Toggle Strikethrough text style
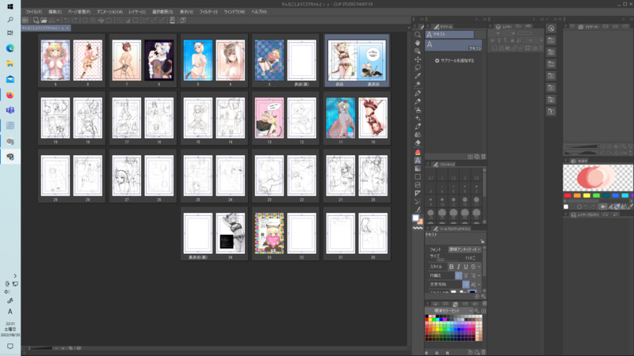Viewport: 634px width, 356px height. [x=473, y=267]
